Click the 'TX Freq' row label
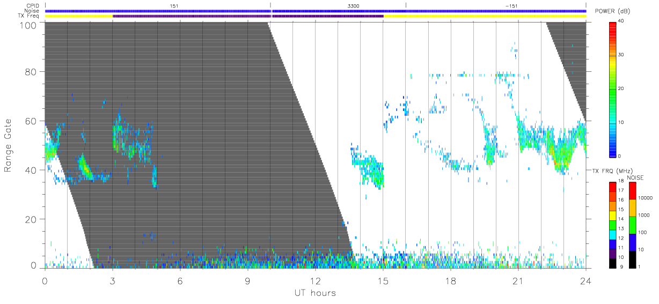The image size is (659, 304). point(30,16)
